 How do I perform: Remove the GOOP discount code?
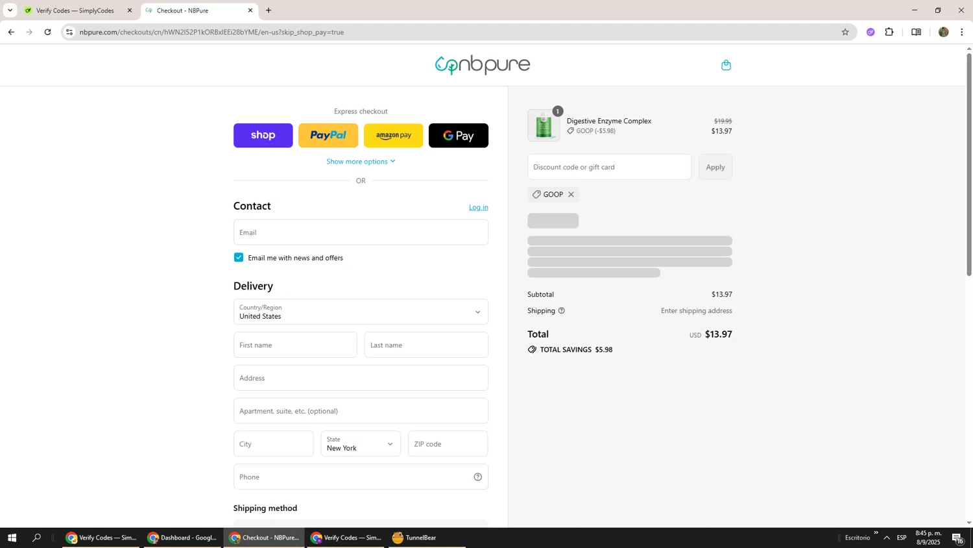pos(571,195)
